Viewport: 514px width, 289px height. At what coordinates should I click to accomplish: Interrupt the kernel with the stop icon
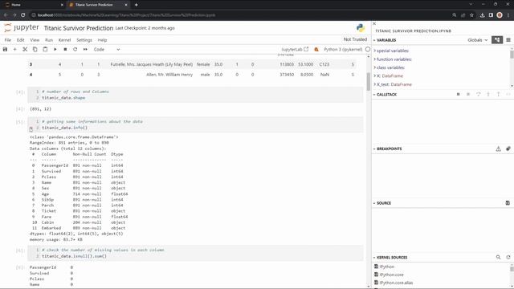tap(65, 50)
